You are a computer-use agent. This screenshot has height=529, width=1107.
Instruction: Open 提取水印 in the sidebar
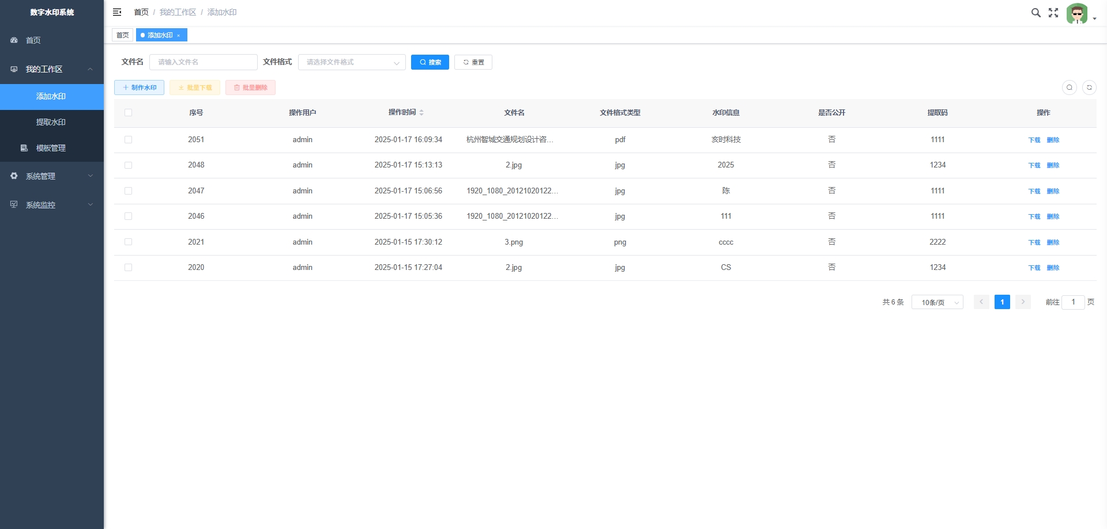tap(51, 122)
